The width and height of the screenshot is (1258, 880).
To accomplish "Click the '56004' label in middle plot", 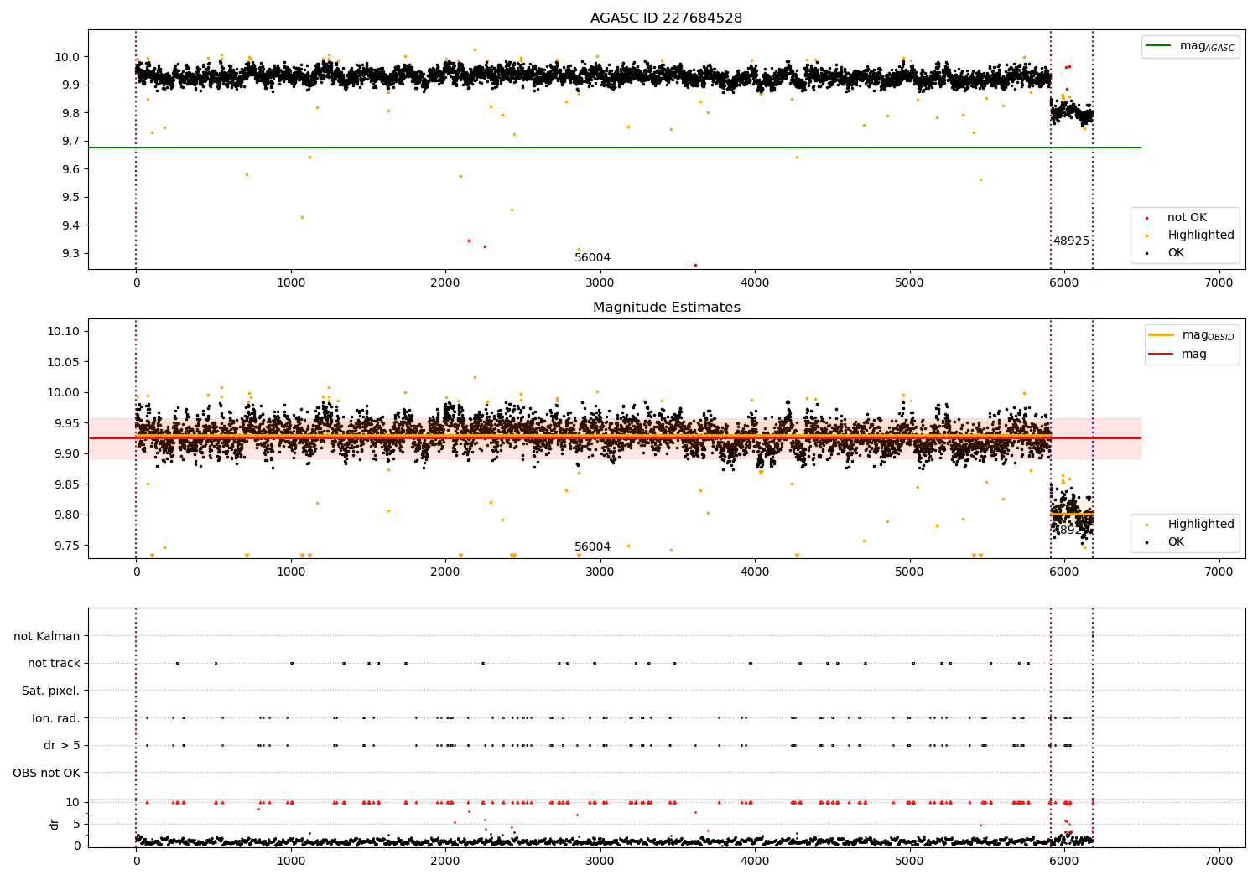I will click(x=592, y=547).
